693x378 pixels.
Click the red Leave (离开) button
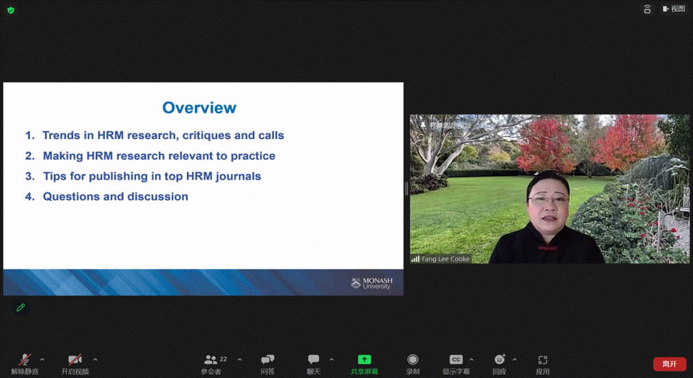click(669, 364)
